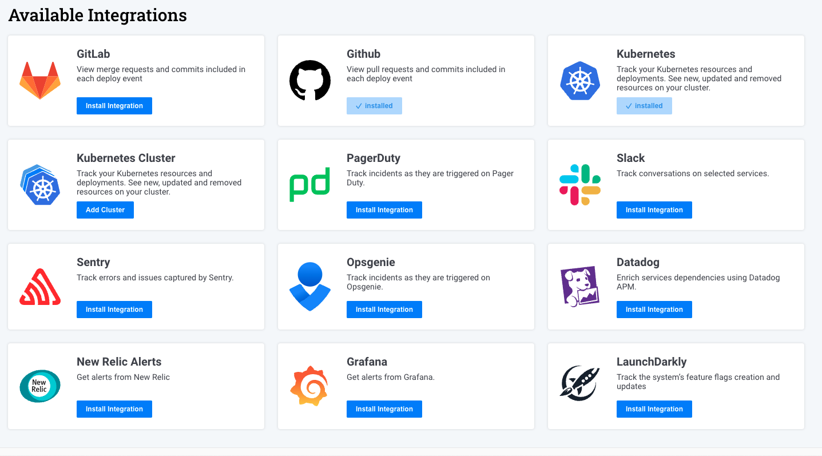Click the Slack colorful logo

click(x=580, y=185)
